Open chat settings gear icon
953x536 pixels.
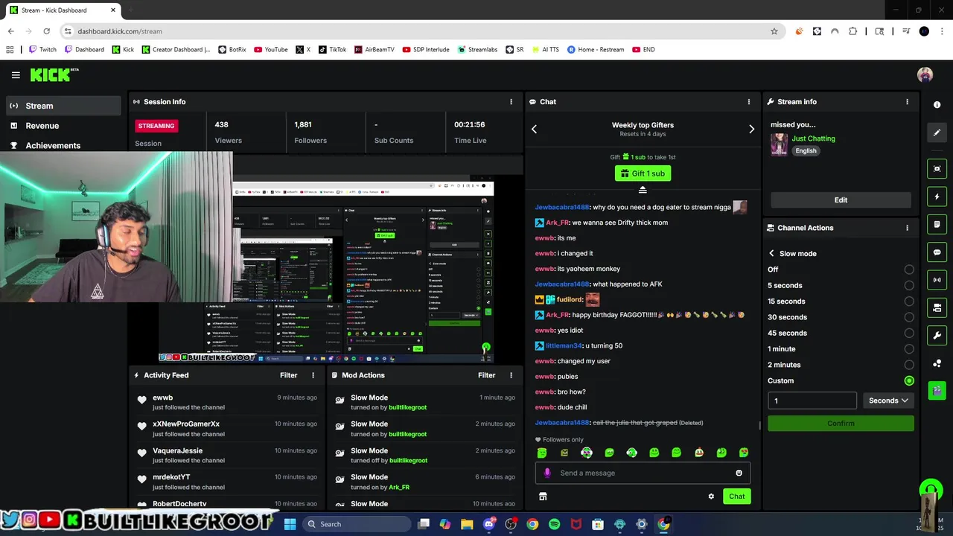click(711, 497)
